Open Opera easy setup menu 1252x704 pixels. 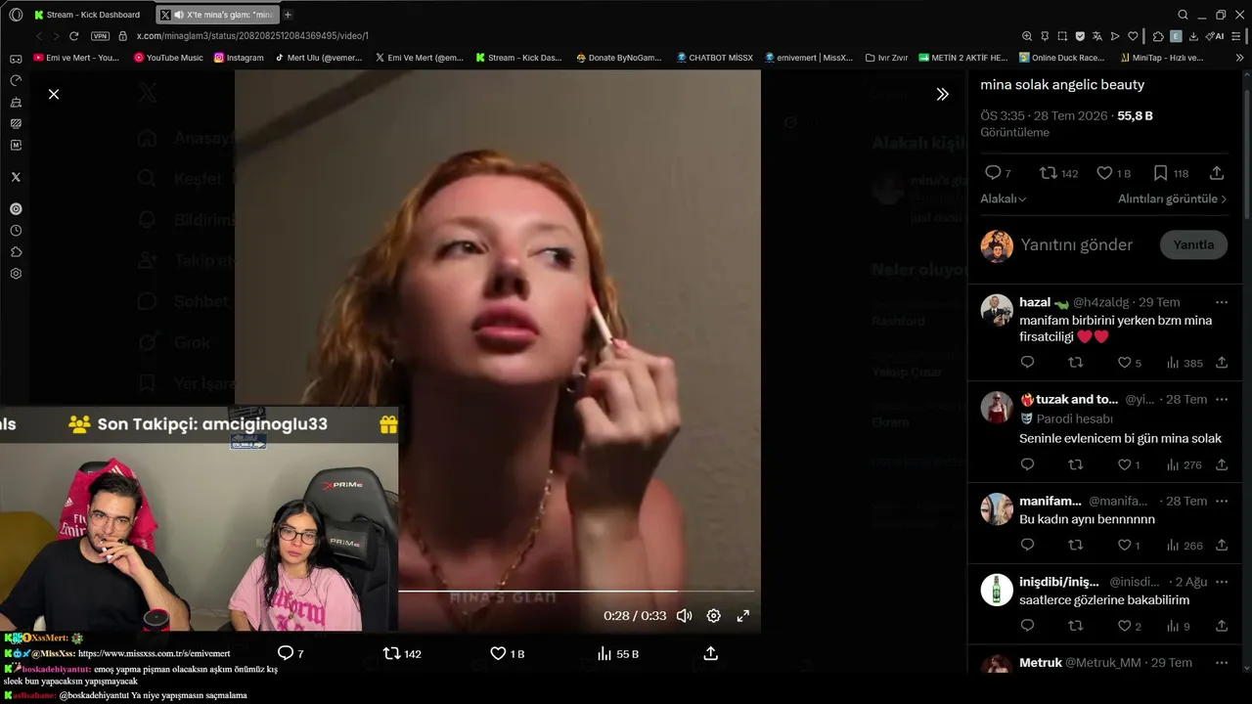point(1237,36)
